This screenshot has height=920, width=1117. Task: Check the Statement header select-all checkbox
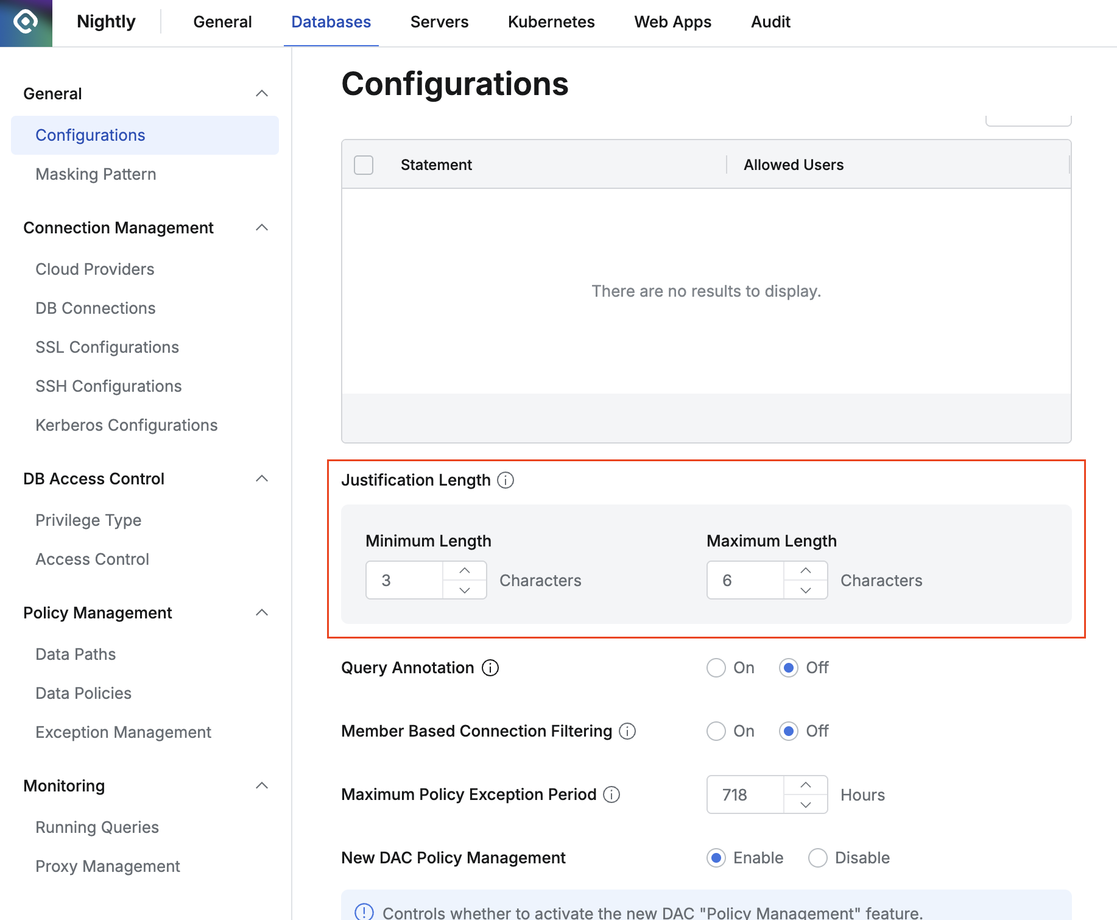coord(364,165)
